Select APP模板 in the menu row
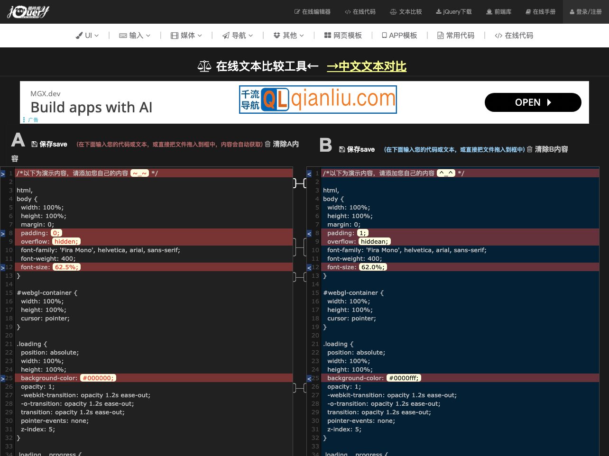This screenshot has height=456, width=609. coord(400,35)
